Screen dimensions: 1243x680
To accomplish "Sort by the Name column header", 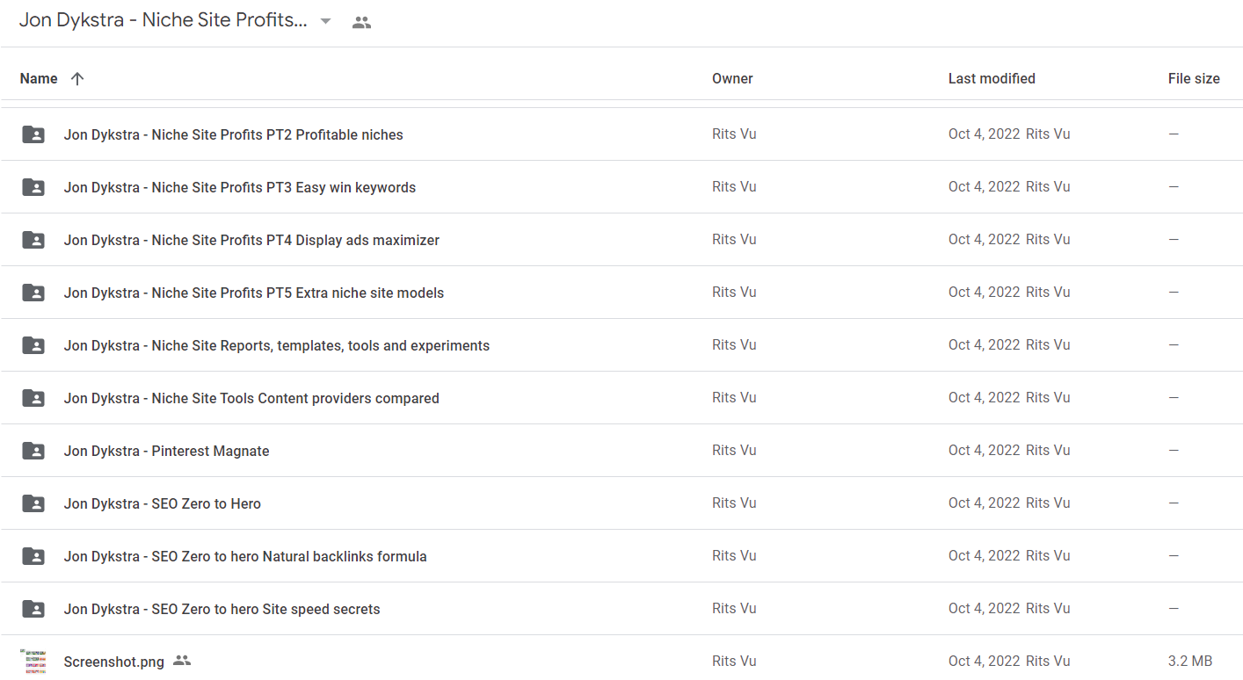I will tap(39, 78).
